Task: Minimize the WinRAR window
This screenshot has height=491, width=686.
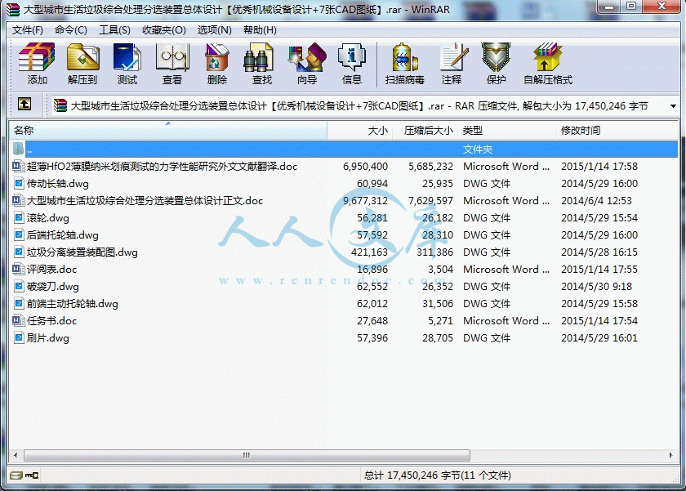Action: (609, 7)
